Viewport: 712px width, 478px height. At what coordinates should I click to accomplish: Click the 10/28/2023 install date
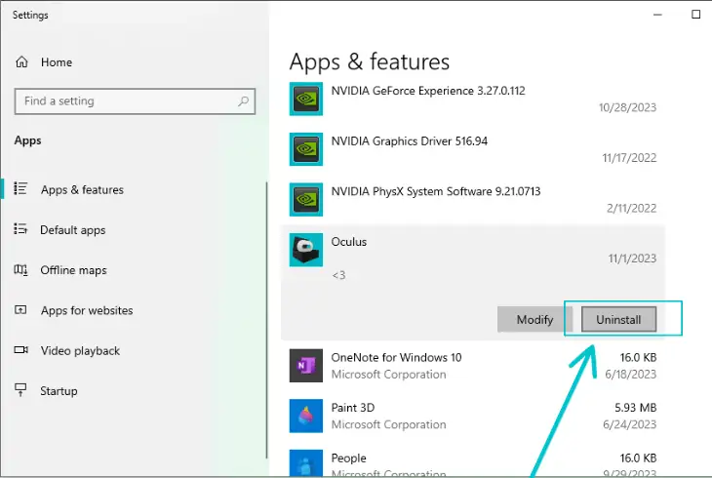[627, 107]
